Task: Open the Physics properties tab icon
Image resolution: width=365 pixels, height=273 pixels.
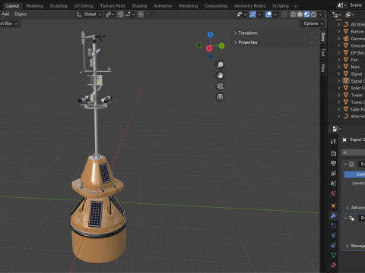Action: click(x=333, y=235)
